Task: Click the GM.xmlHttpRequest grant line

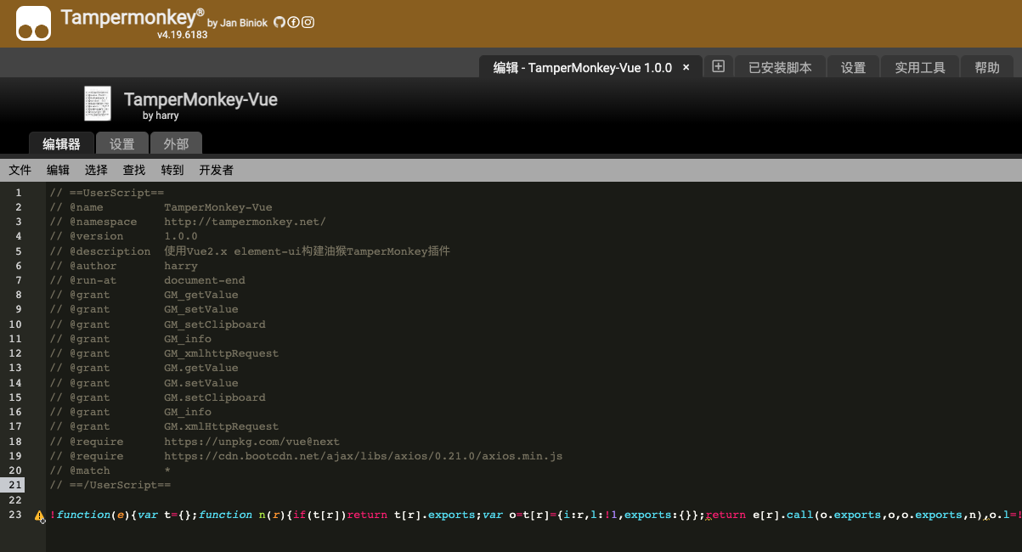Action: pyautogui.click(x=164, y=426)
